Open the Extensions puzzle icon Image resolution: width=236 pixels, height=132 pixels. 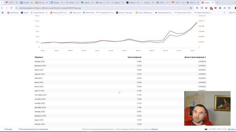pos(229,8)
